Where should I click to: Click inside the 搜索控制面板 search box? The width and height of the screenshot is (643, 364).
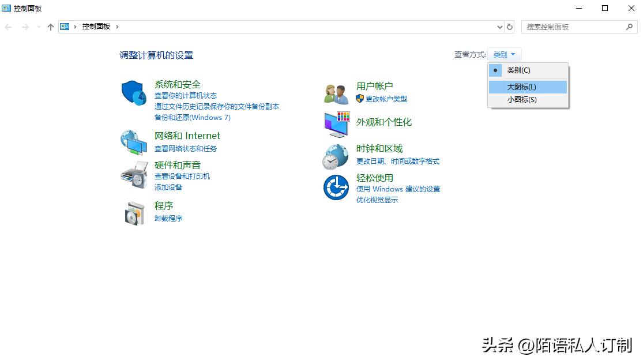click(x=577, y=27)
